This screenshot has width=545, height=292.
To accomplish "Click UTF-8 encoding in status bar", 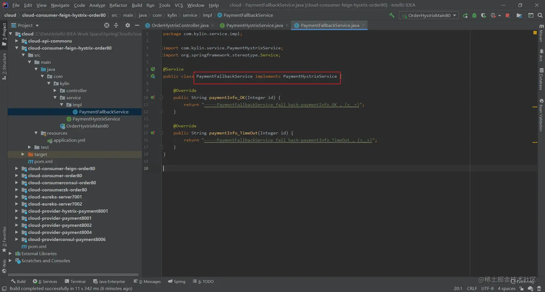I will (487, 288).
